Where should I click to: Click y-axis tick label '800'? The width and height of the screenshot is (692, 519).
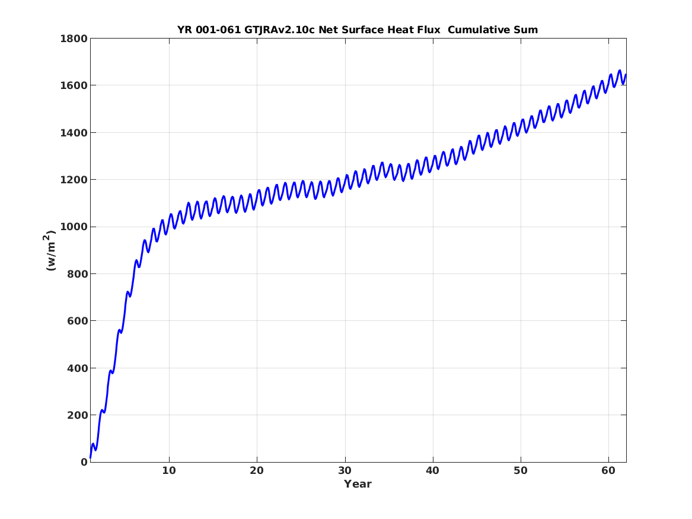78,274
